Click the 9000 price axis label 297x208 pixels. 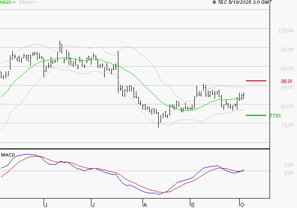tap(287, 69)
